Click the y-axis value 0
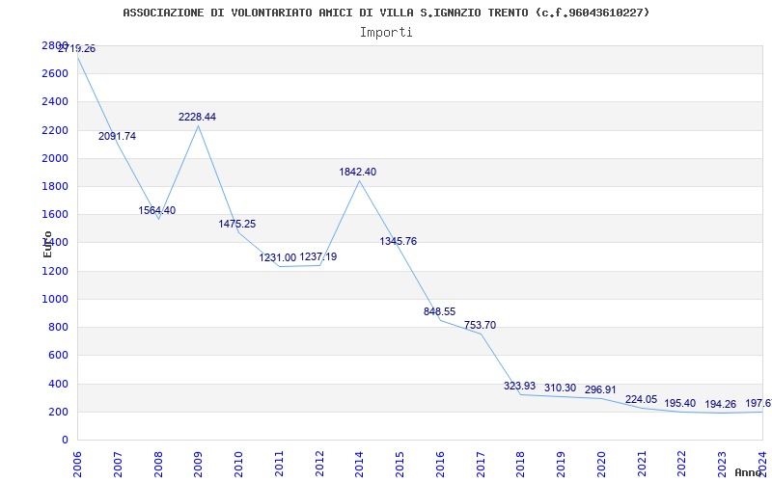This screenshot has height=482, width=772. [x=65, y=441]
